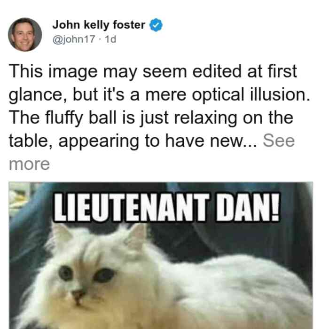Open the cat meme image
Image resolution: width=329 pixels, height=329 pixels.
[161, 255]
